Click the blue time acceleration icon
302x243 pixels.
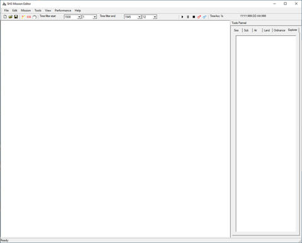tap(204, 17)
